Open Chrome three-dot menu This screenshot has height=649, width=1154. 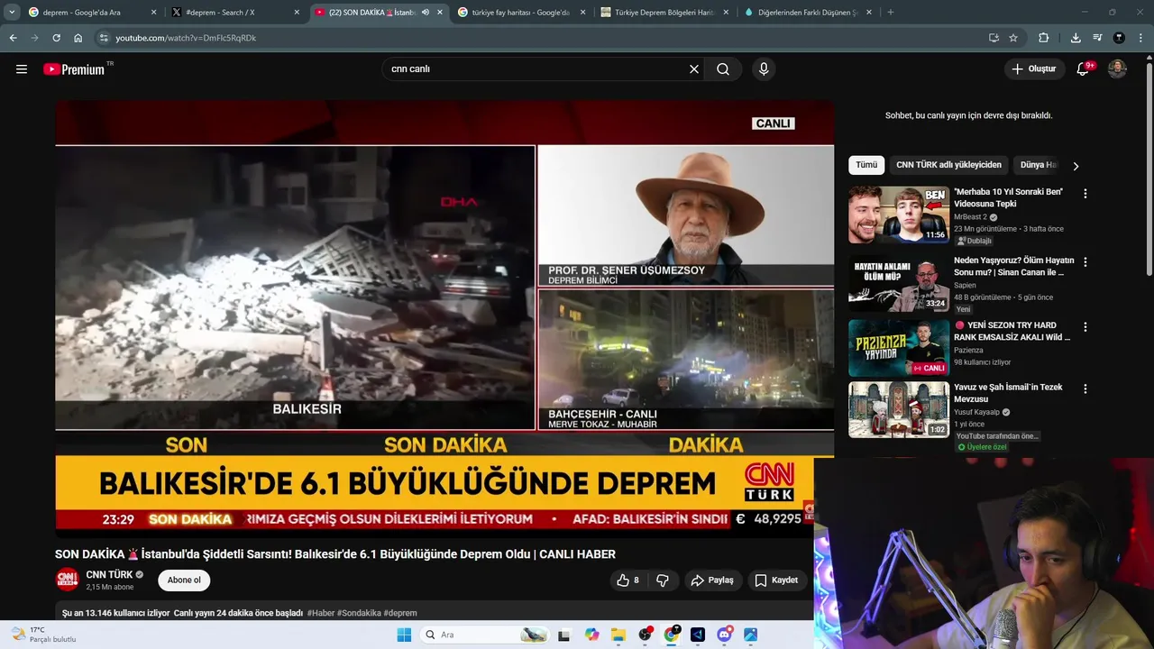click(x=1140, y=38)
